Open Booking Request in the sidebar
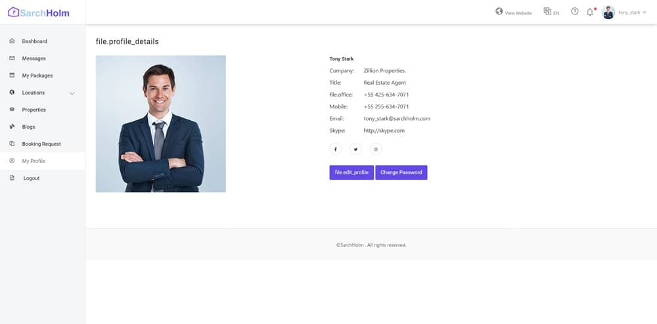 coord(41,144)
